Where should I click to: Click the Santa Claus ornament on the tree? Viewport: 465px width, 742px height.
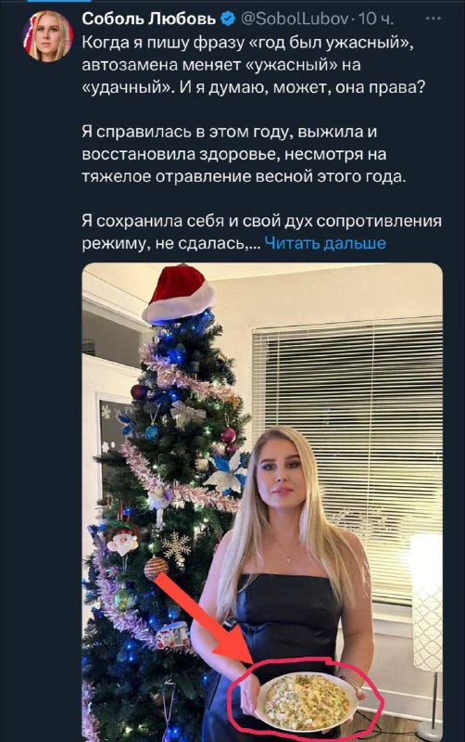click(123, 542)
